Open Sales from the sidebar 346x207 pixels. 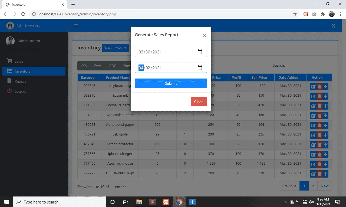coord(34,61)
